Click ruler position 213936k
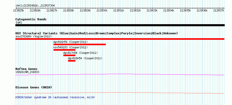Viewport: 232px width, 105px height. (202, 10)
